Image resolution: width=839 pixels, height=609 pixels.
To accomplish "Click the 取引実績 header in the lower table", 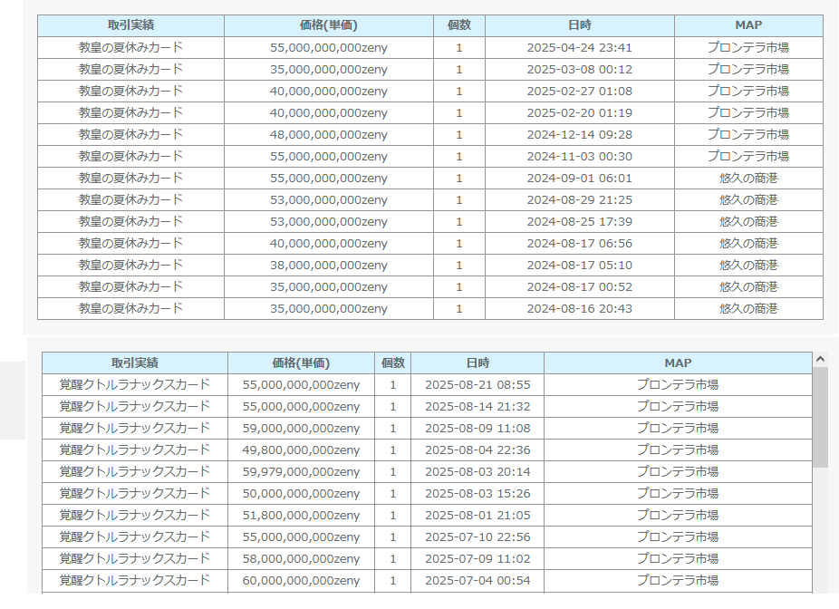I will [135, 362].
